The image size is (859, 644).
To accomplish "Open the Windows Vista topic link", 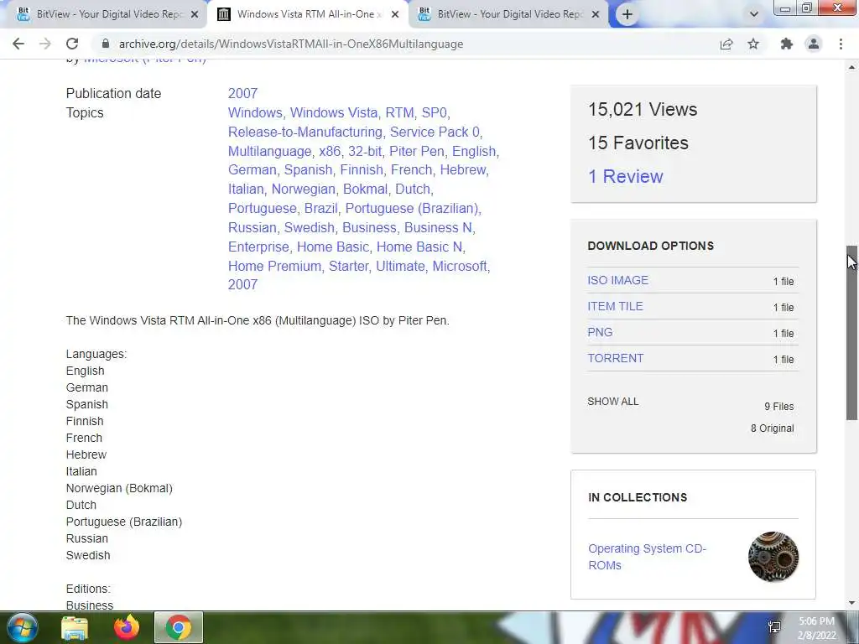I will click(334, 113).
